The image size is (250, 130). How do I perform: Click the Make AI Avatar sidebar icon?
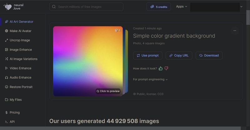pos(7,31)
